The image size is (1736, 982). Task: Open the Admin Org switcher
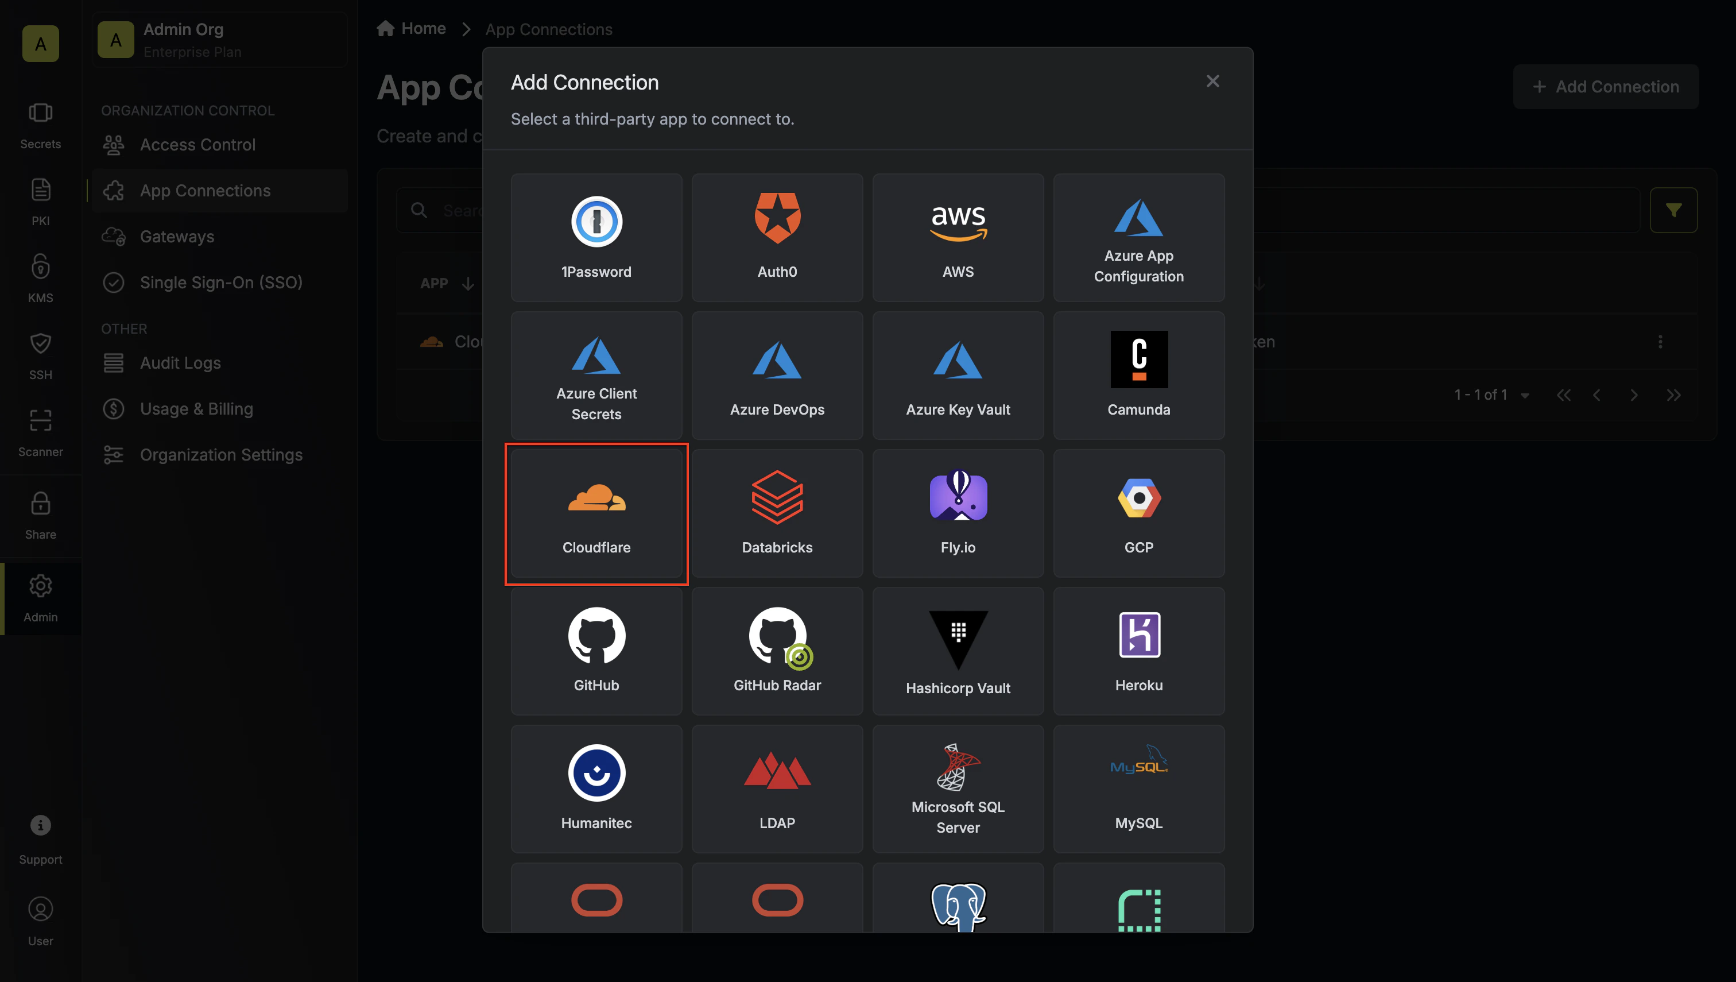point(220,40)
